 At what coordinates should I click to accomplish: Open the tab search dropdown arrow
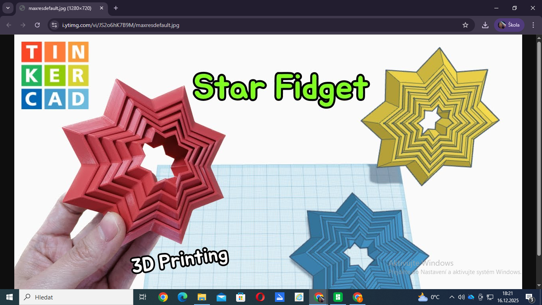pyautogui.click(x=8, y=8)
